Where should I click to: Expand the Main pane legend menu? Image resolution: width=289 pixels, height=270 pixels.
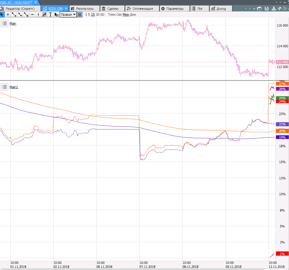(5, 23)
